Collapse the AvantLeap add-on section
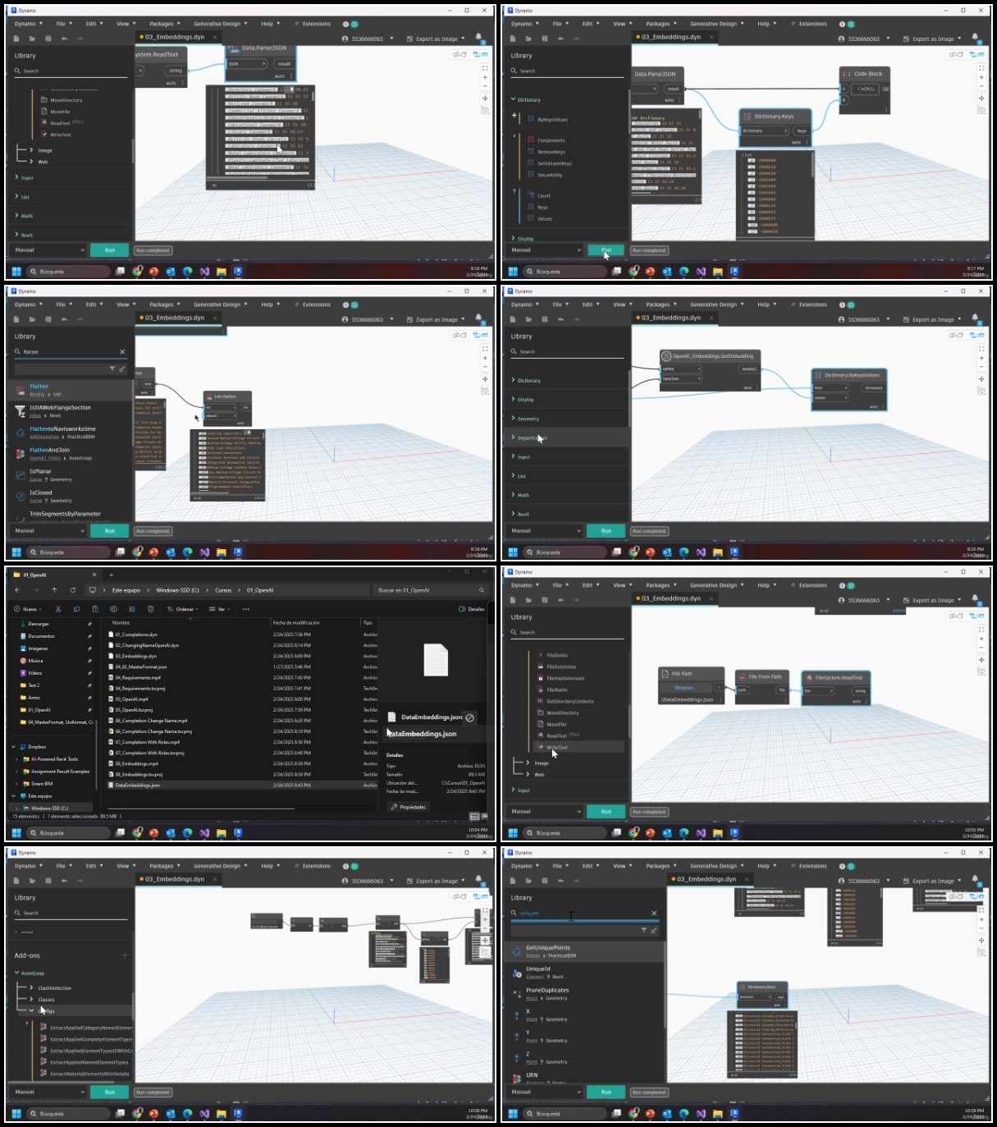The width and height of the screenshot is (997, 1127). (x=17, y=974)
